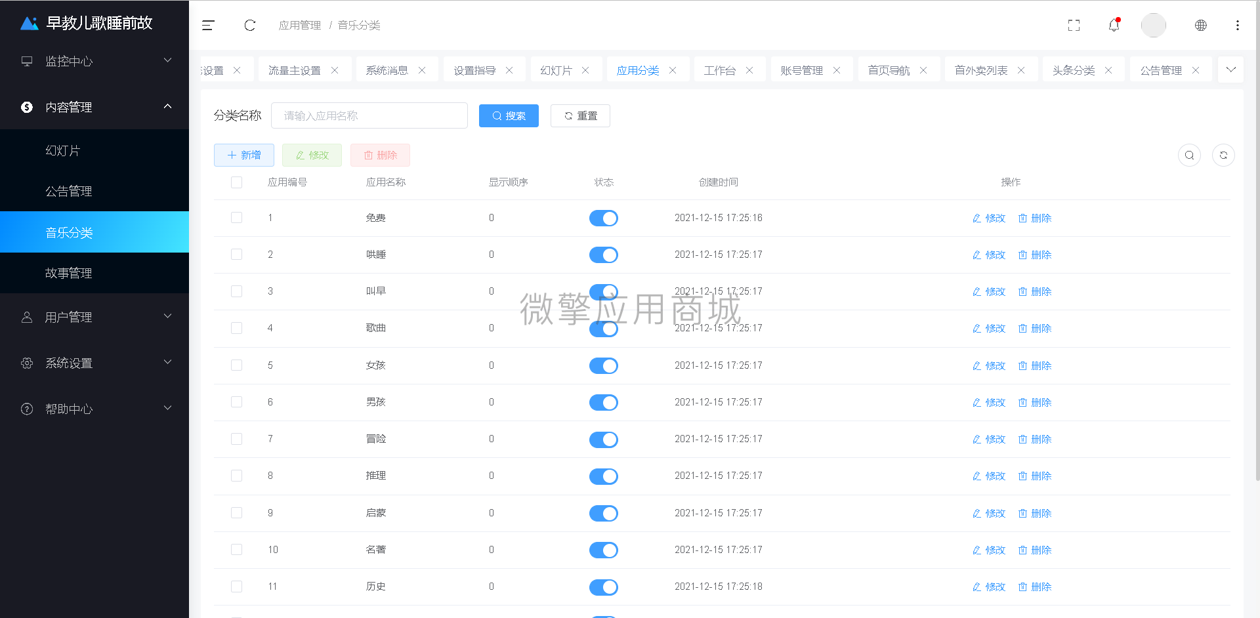Screen dimensions: 1260x618
Task: Toggle status switch for 冒险
Action: [x=604, y=440]
